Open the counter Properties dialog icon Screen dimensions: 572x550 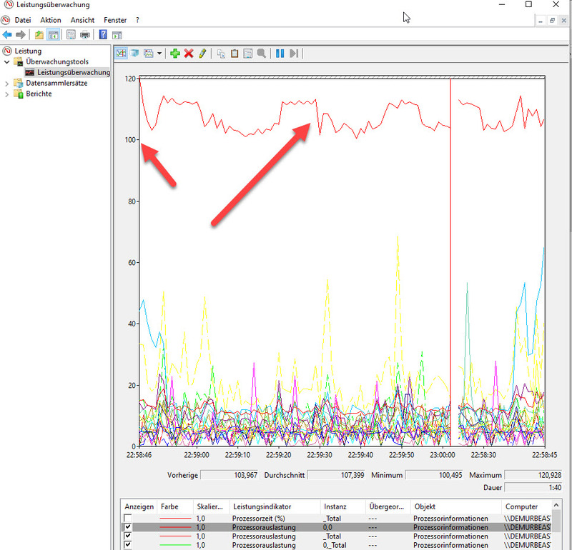[x=249, y=53]
